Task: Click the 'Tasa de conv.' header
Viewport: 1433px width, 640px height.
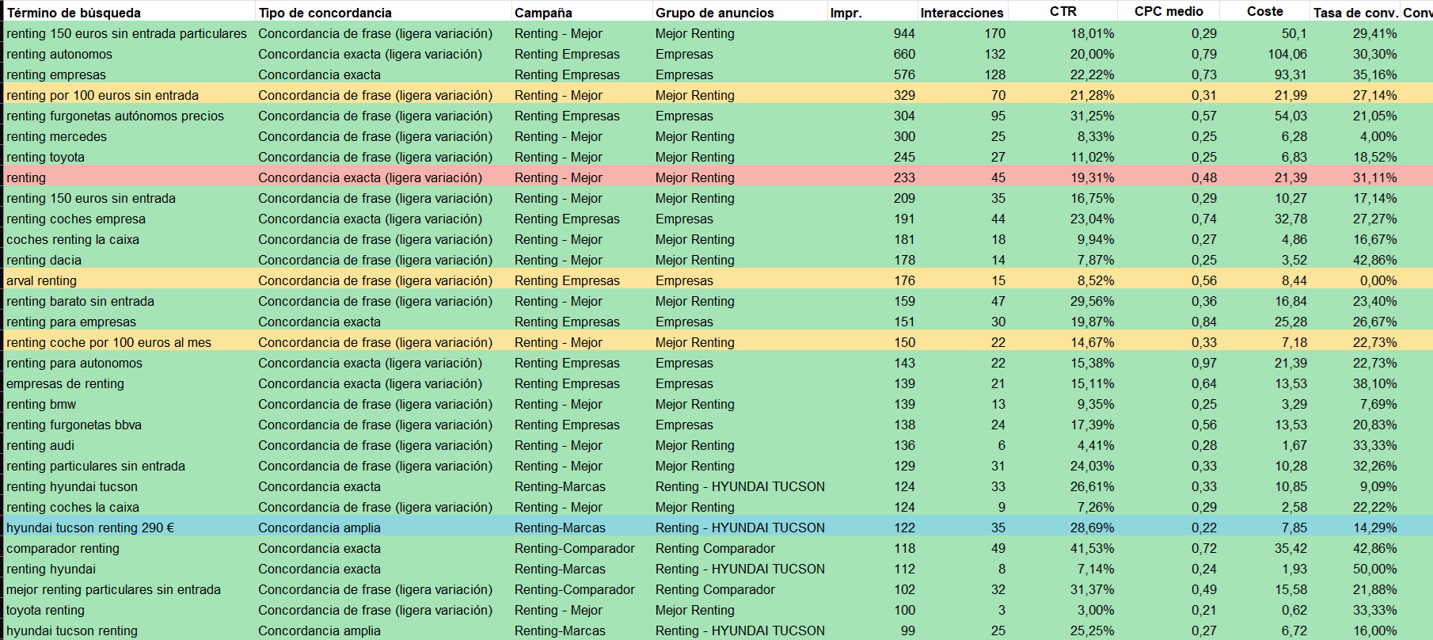Action: tap(1355, 13)
